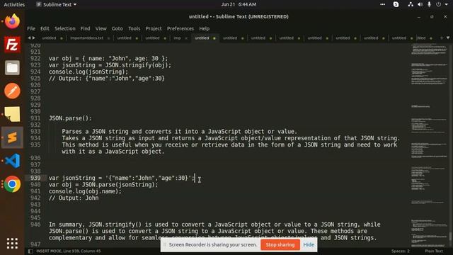Open the File menu
The height and width of the screenshot is (255, 453).
point(31,28)
